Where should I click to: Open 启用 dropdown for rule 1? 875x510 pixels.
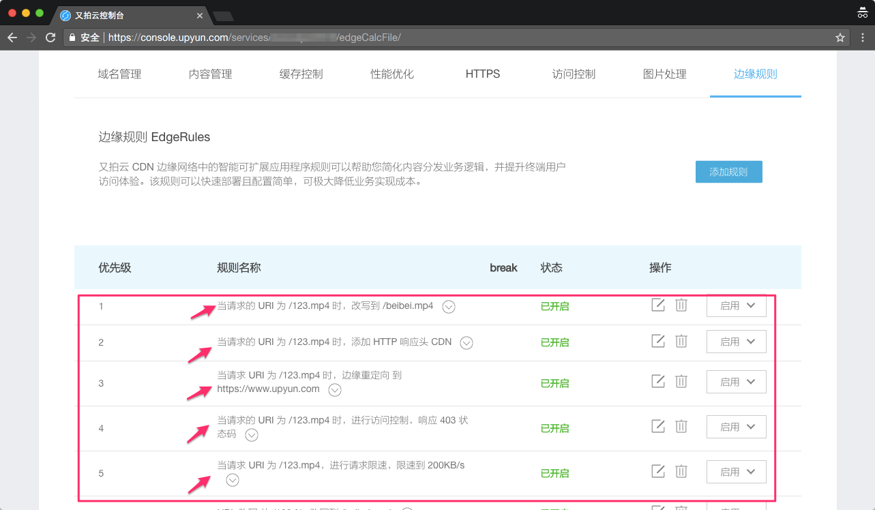737,305
